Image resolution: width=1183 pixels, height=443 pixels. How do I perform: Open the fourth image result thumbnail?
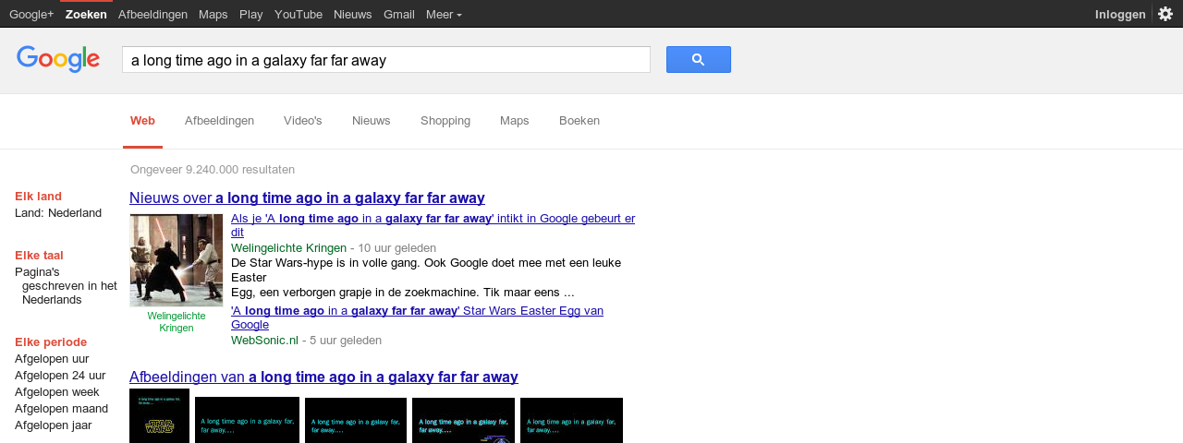(463, 421)
